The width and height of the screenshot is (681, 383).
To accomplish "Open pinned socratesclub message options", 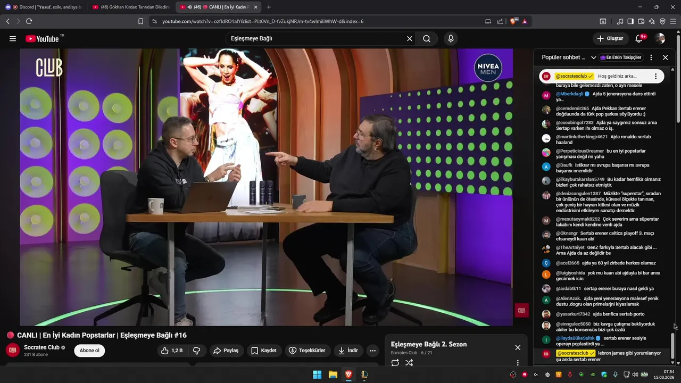I will (655, 76).
